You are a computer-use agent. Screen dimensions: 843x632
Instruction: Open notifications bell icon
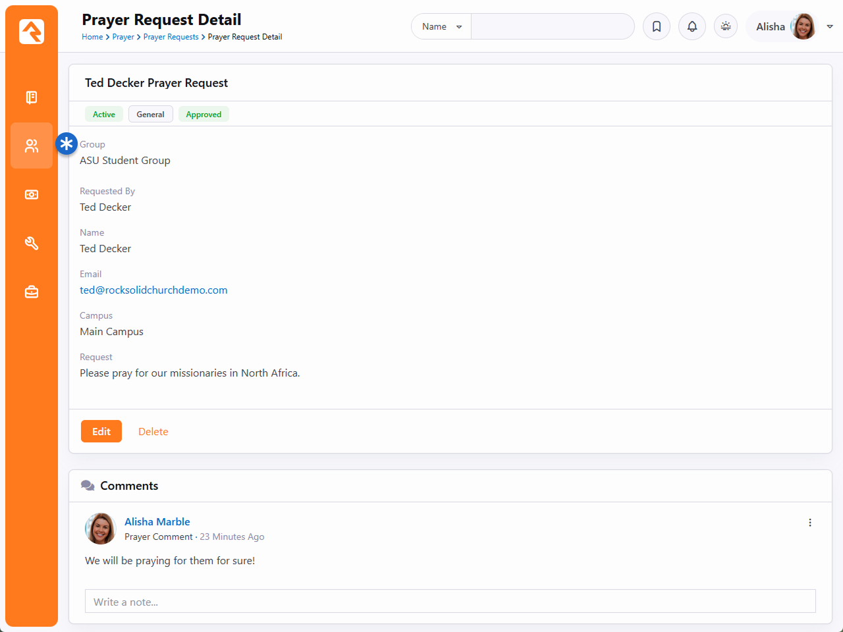[x=692, y=26]
